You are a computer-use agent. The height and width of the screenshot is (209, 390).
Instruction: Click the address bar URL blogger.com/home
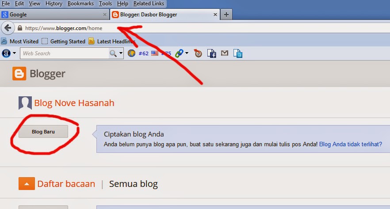tap(64, 28)
